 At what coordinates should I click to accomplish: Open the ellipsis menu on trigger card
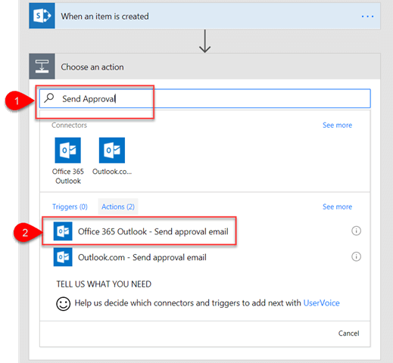pos(367,17)
